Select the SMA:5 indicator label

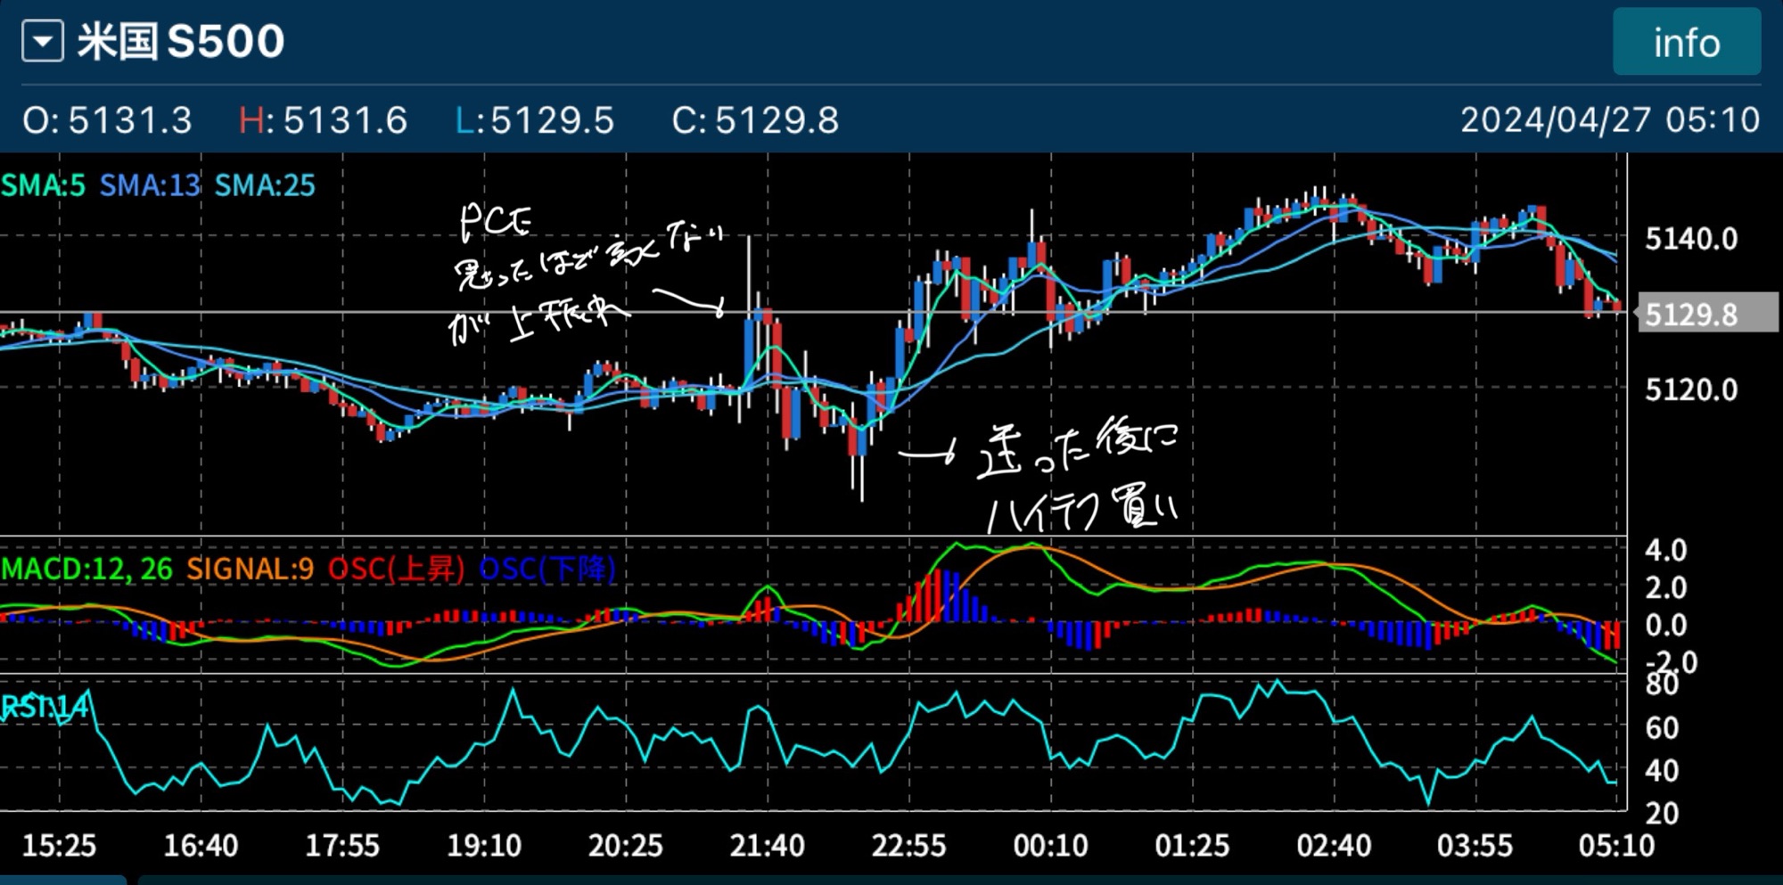(44, 185)
